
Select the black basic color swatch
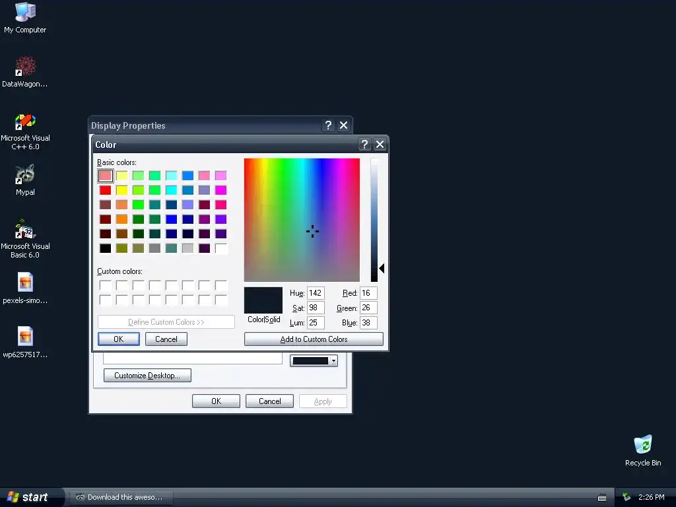pos(105,248)
